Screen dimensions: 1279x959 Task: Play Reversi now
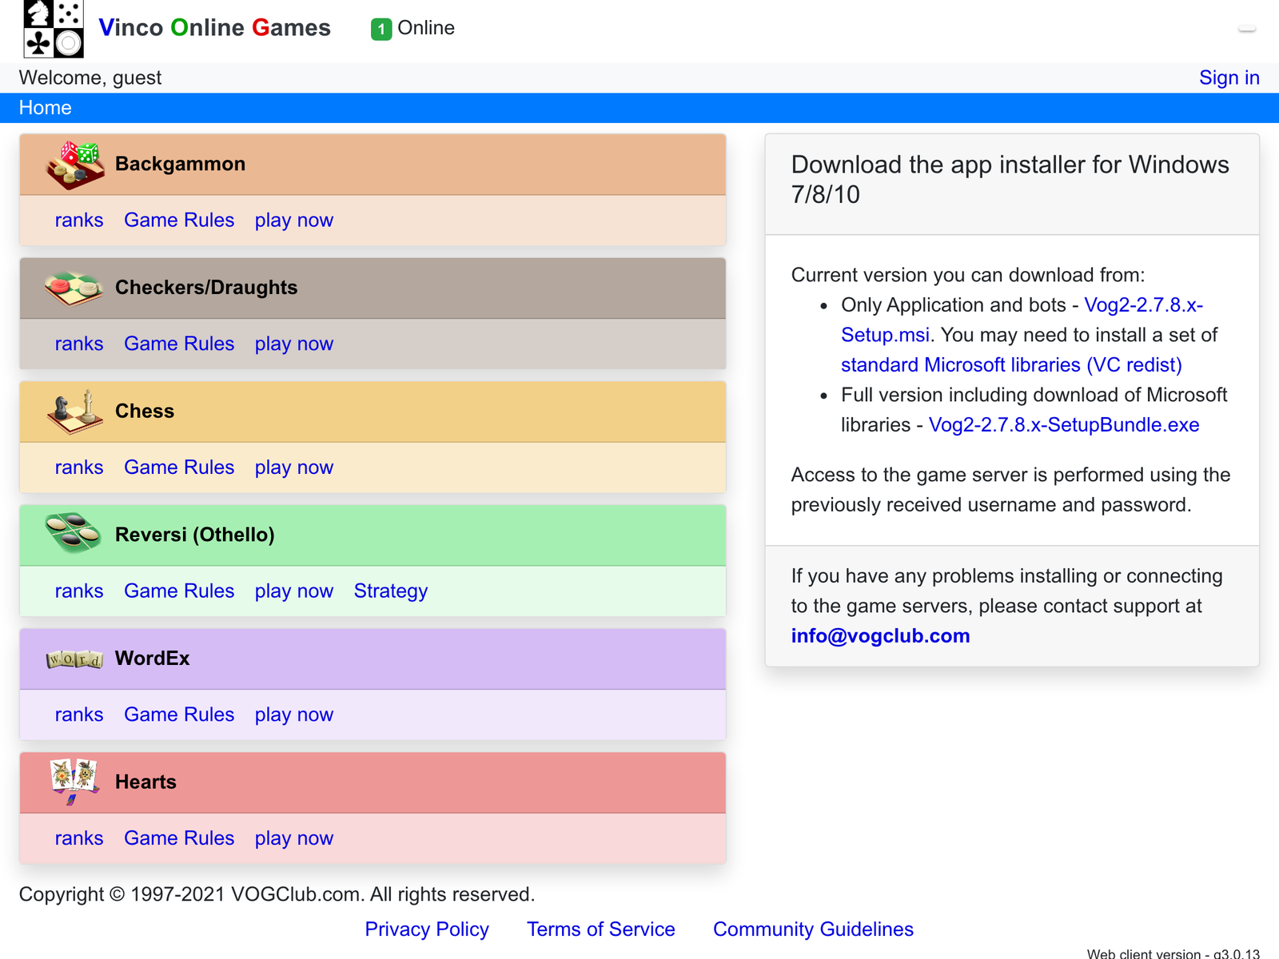pyautogui.click(x=294, y=591)
